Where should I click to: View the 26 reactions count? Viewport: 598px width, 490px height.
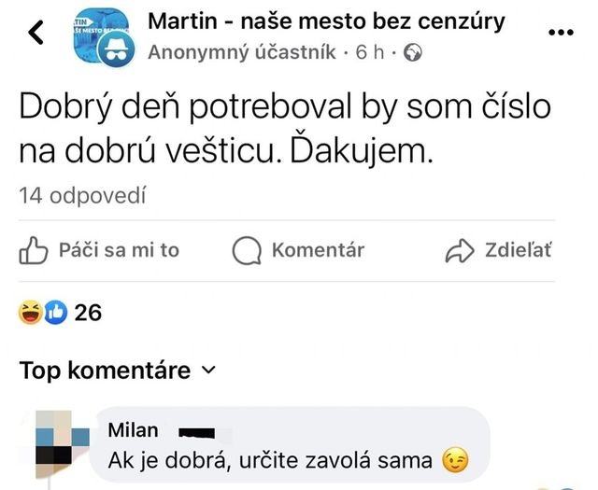pos(88,313)
